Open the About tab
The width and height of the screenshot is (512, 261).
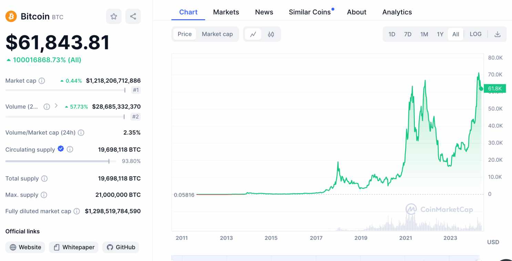coord(357,12)
